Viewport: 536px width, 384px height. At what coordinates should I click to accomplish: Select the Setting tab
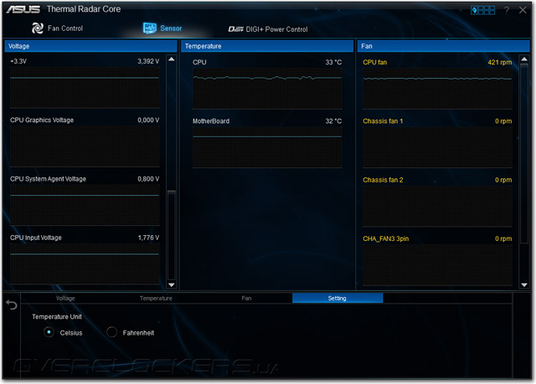tap(338, 299)
